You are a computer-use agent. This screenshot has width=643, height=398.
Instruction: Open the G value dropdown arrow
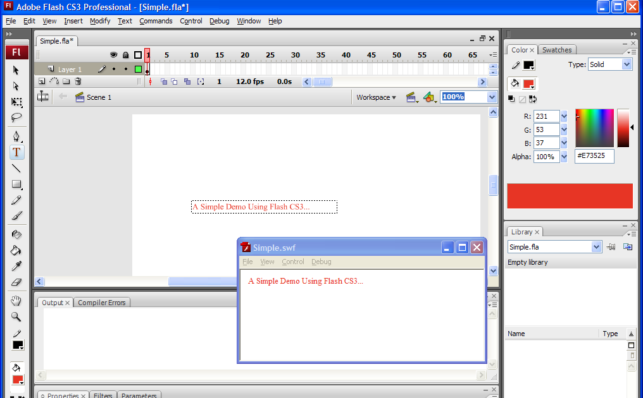coord(564,130)
